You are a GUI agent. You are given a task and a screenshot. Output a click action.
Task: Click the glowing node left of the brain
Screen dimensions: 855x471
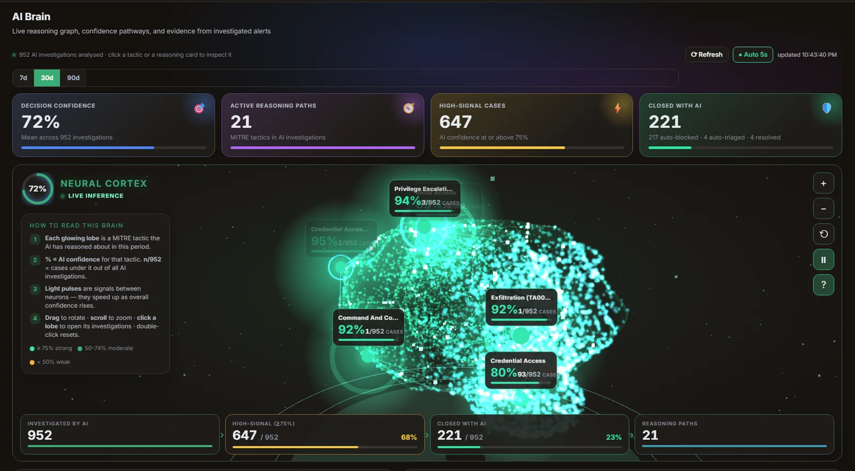pos(340,267)
